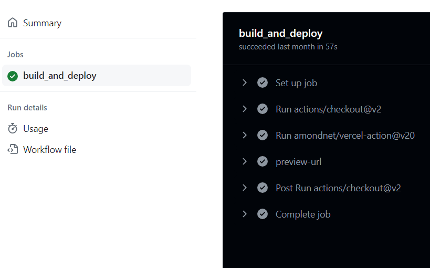Click check icon beside Run amondnet/vercel-action@v20

point(263,135)
